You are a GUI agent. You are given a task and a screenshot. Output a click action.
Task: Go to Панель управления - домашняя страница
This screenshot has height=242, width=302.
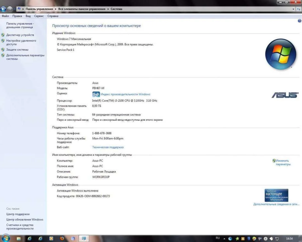20,26
